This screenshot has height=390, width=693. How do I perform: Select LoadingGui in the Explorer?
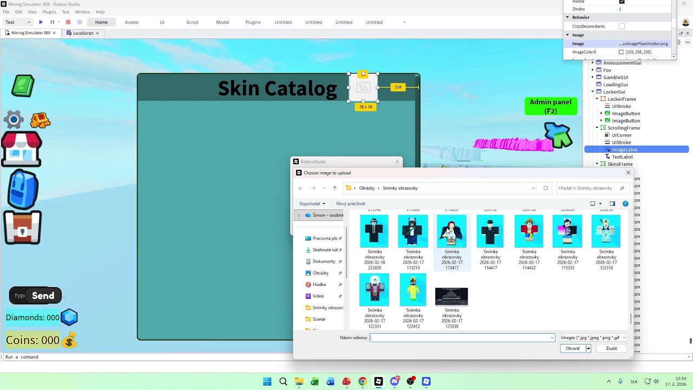click(x=615, y=84)
